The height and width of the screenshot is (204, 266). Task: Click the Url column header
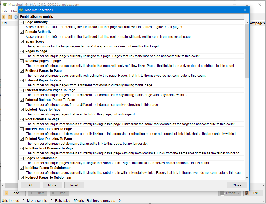(9, 23)
